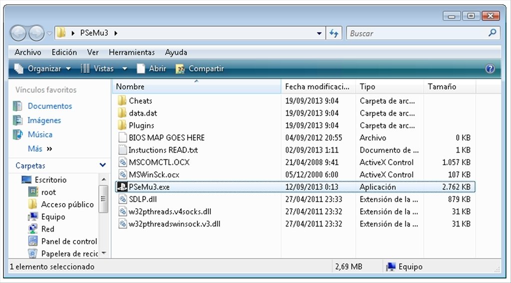Open Documentos favorite link
511x283 pixels.
click(x=49, y=106)
